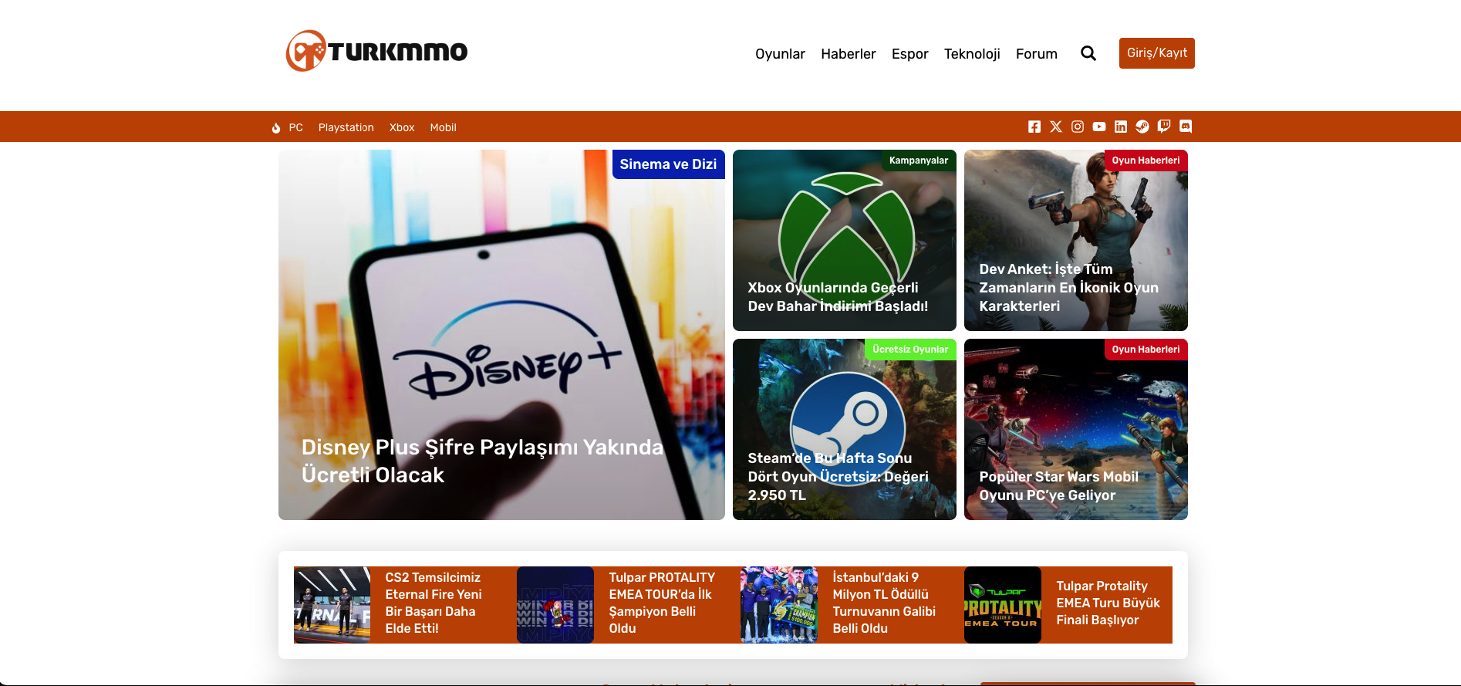Click the tournament winners team thumbnail
1461x686 pixels.
pyautogui.click(x=779, y=605)
